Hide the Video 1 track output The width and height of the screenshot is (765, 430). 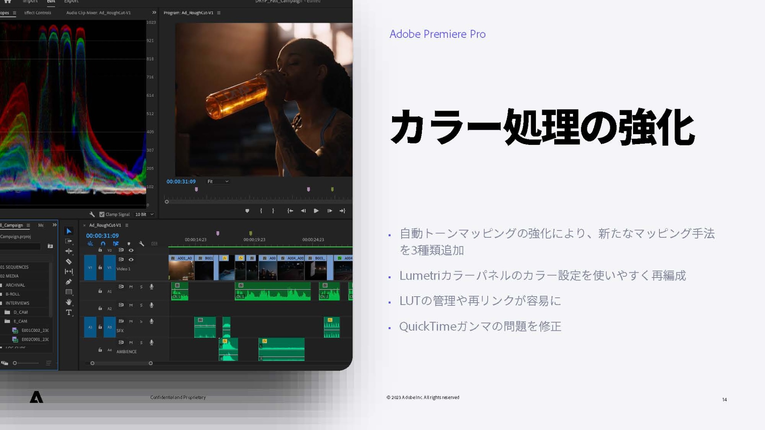[x=131, y=260]
